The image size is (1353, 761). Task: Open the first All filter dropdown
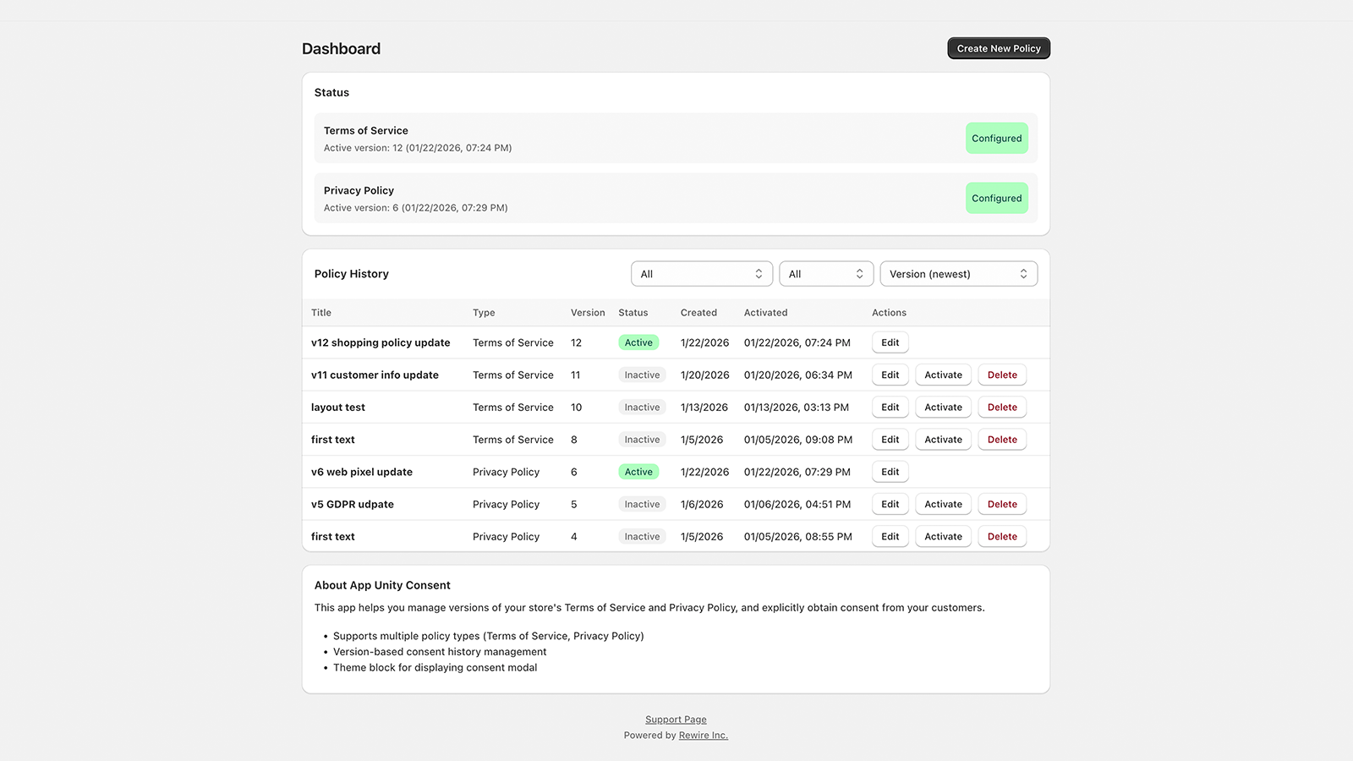(702, 274)
